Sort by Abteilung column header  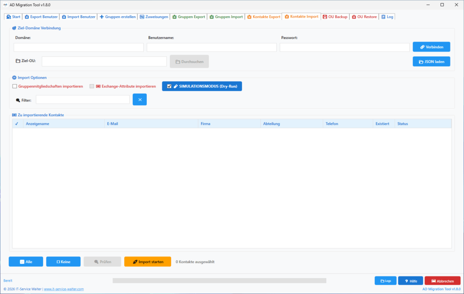coord(292,123)
